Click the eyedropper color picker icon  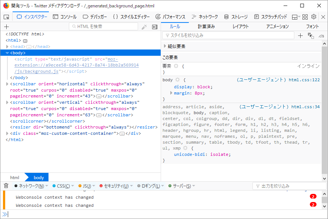(144, 27)
